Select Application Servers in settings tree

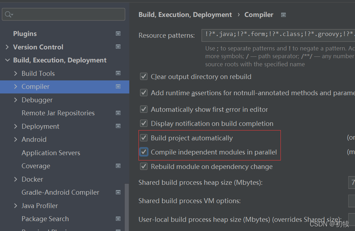51,153
